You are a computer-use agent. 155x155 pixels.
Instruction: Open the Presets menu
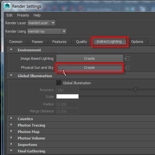tap(23, 15)
